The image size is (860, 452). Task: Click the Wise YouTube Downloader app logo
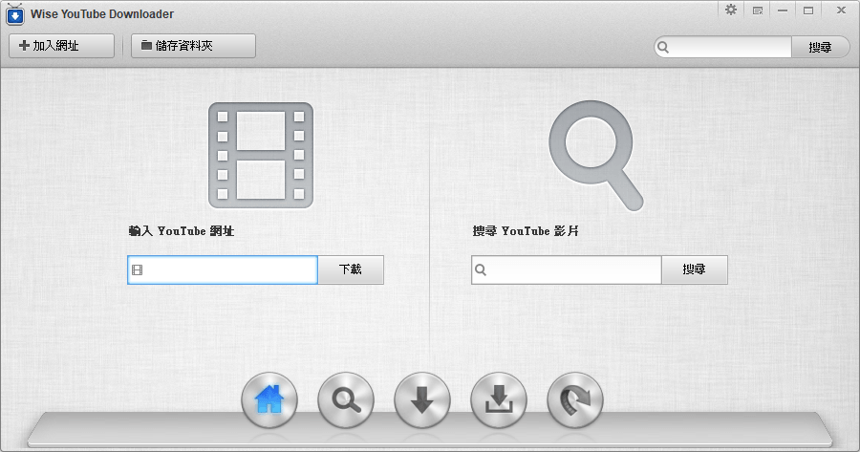14,14
